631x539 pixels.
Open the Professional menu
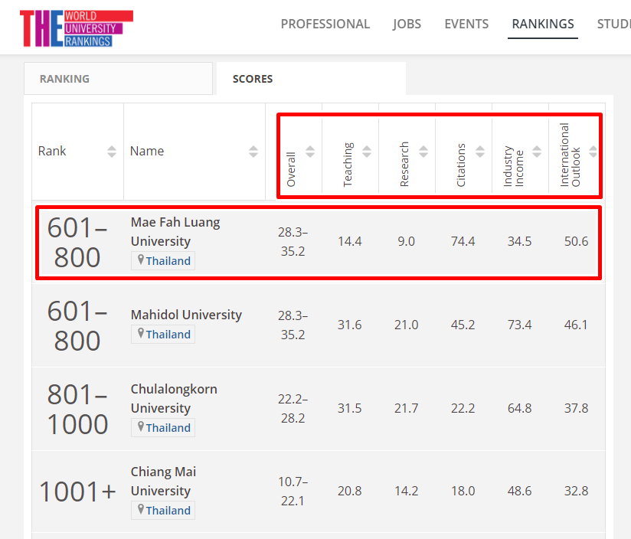[x=325, y=24]
